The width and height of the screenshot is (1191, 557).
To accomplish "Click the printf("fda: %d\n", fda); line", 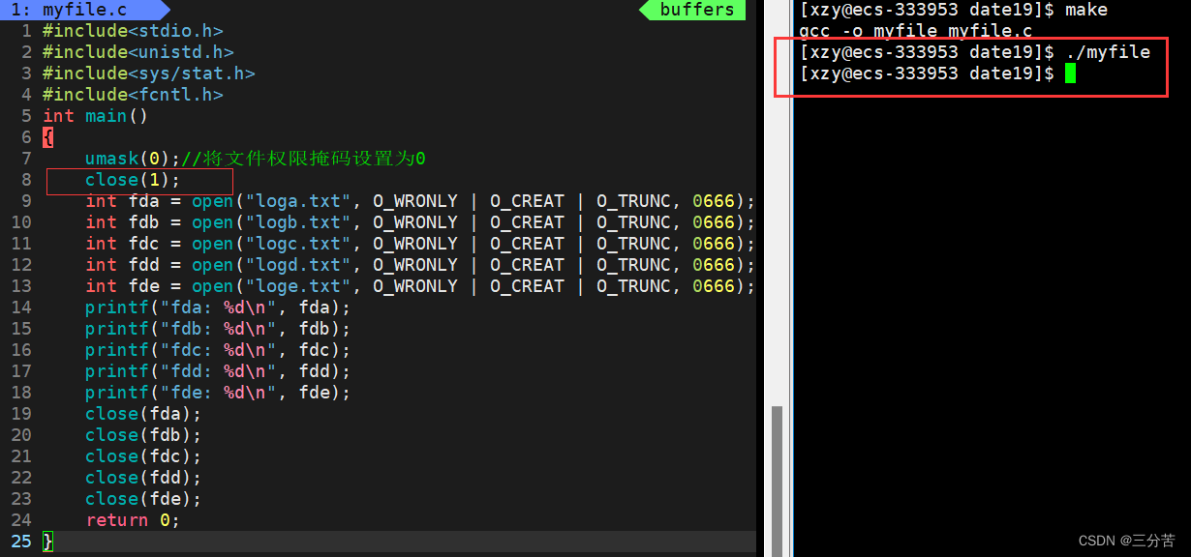I will (218, 308).
